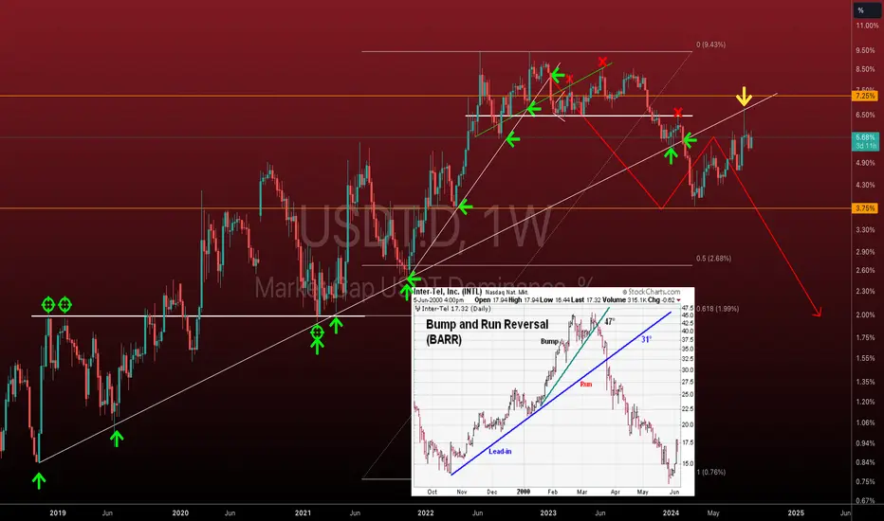Click the 2021 label on time axis
The image size is (884, 521).
303,513
